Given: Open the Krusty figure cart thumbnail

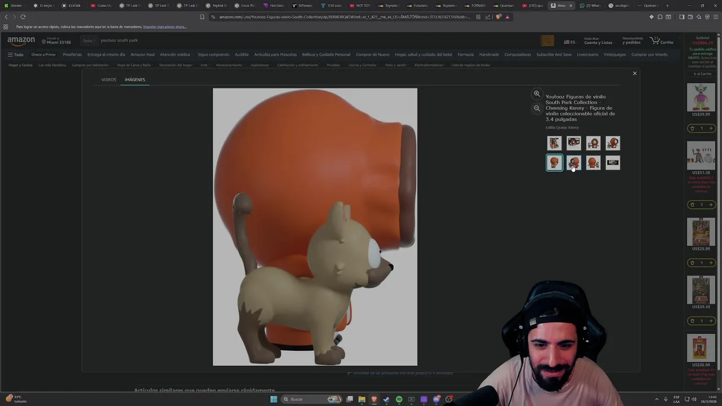Looking at the screenshot, I should 701,97.
